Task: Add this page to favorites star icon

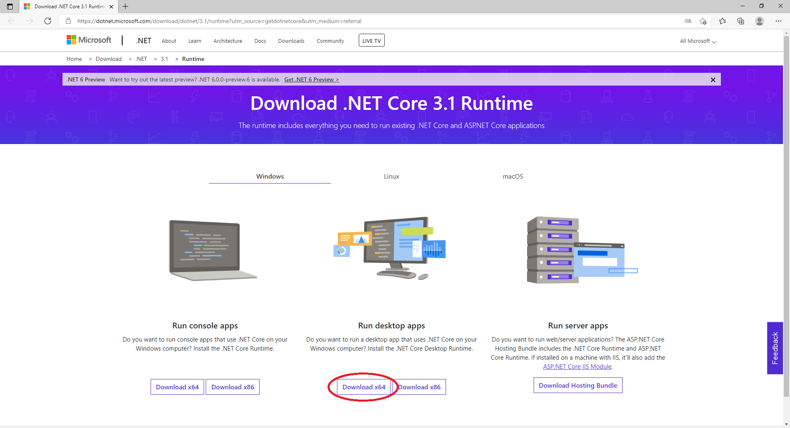Action: pyautogui.click(x=703, y=21)
